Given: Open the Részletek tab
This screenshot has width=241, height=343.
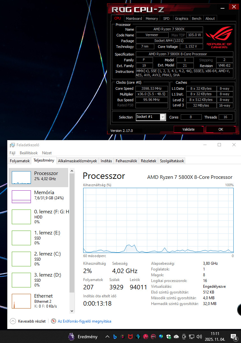Looking at the screenshot, I should (149, 161).
